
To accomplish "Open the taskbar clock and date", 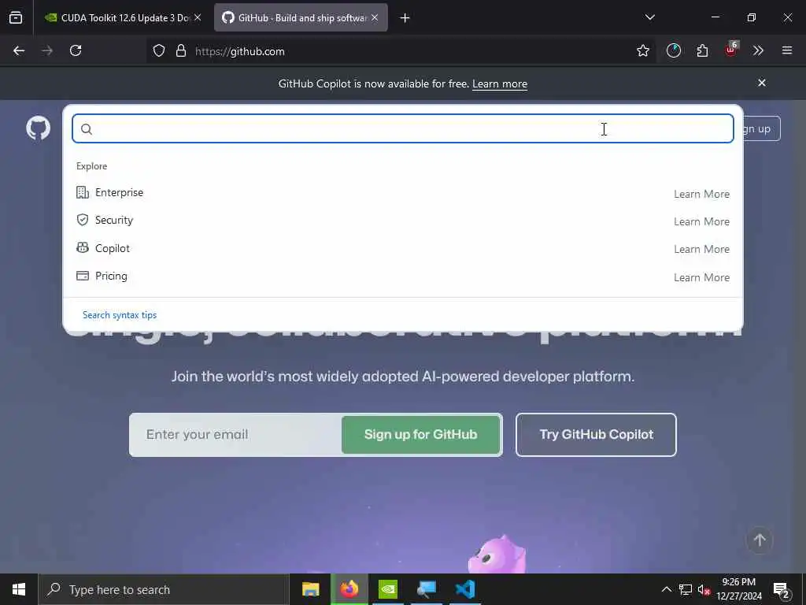I will 739,589.
